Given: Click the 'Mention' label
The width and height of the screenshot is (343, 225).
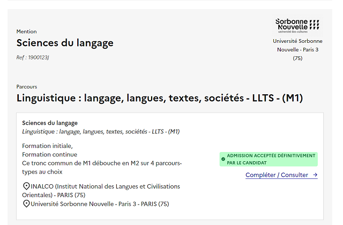Looking at the screenshot, I should coord(26,32).
